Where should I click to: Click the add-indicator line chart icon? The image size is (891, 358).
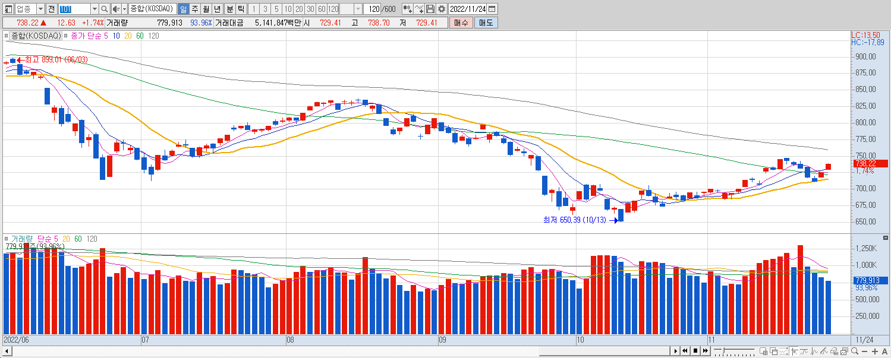click(419, 9)
